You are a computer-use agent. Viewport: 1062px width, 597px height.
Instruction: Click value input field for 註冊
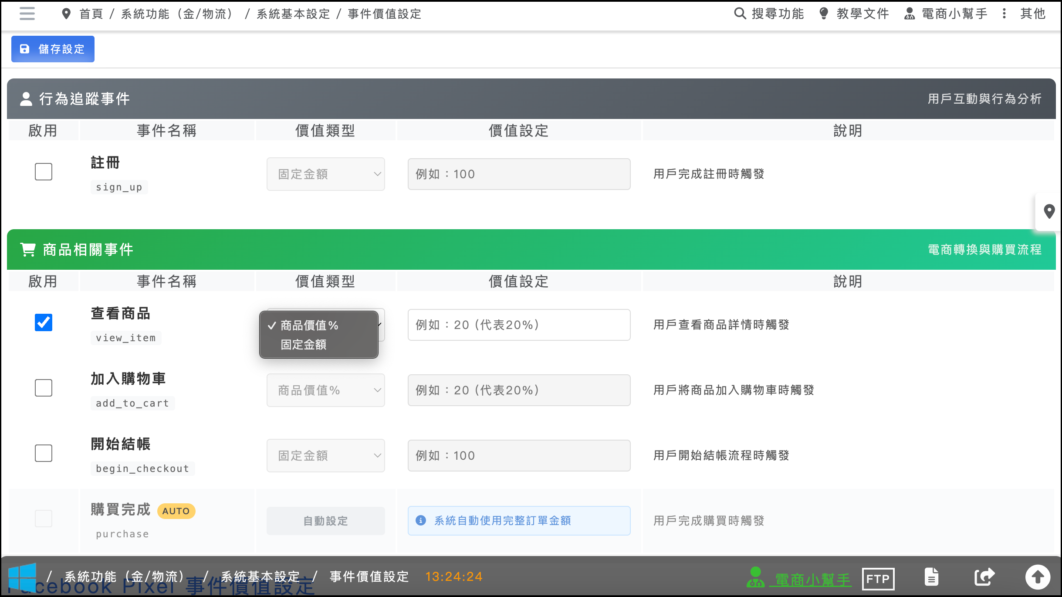pos(519,174)
